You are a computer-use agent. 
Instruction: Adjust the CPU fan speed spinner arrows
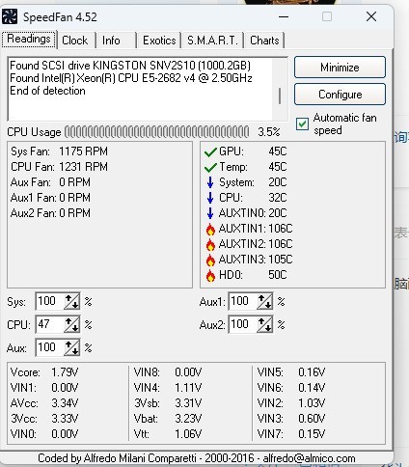coord(71,324)
